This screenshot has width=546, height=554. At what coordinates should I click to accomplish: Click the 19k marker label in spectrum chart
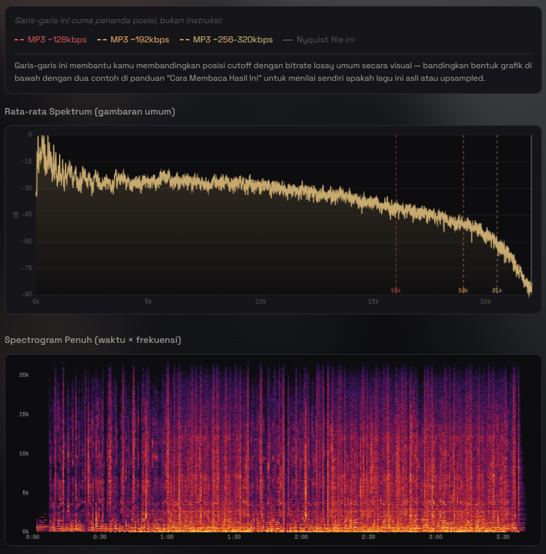pos(463,291)
